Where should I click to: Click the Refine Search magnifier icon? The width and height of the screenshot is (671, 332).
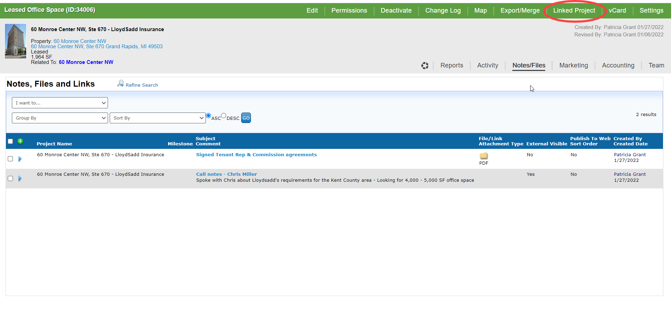(121, 84)
